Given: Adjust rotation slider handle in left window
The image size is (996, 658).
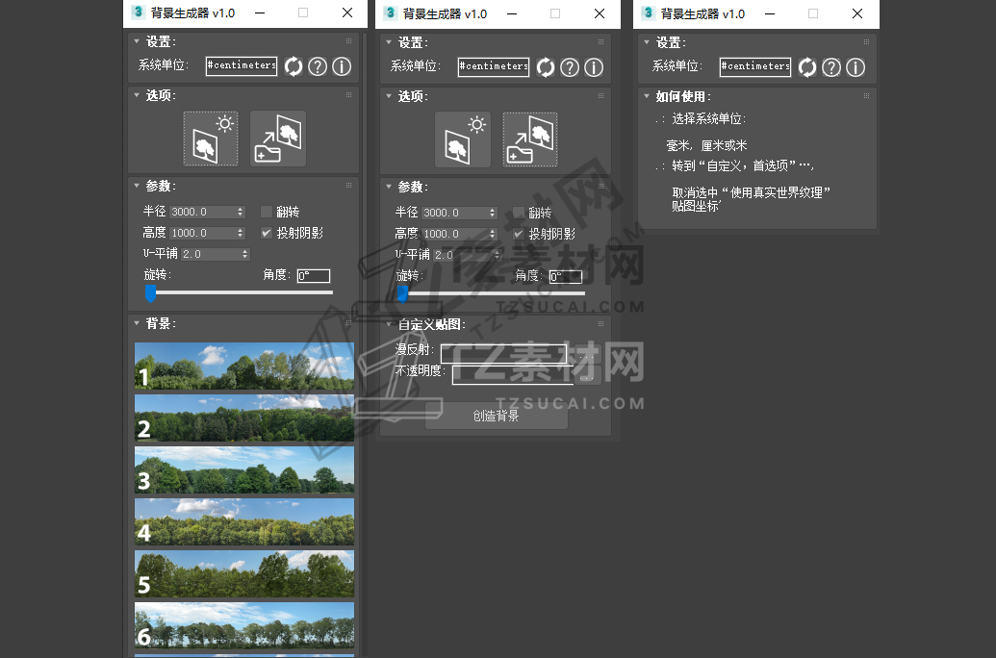Looking at the screenshot, I should (x=150, y=292).
